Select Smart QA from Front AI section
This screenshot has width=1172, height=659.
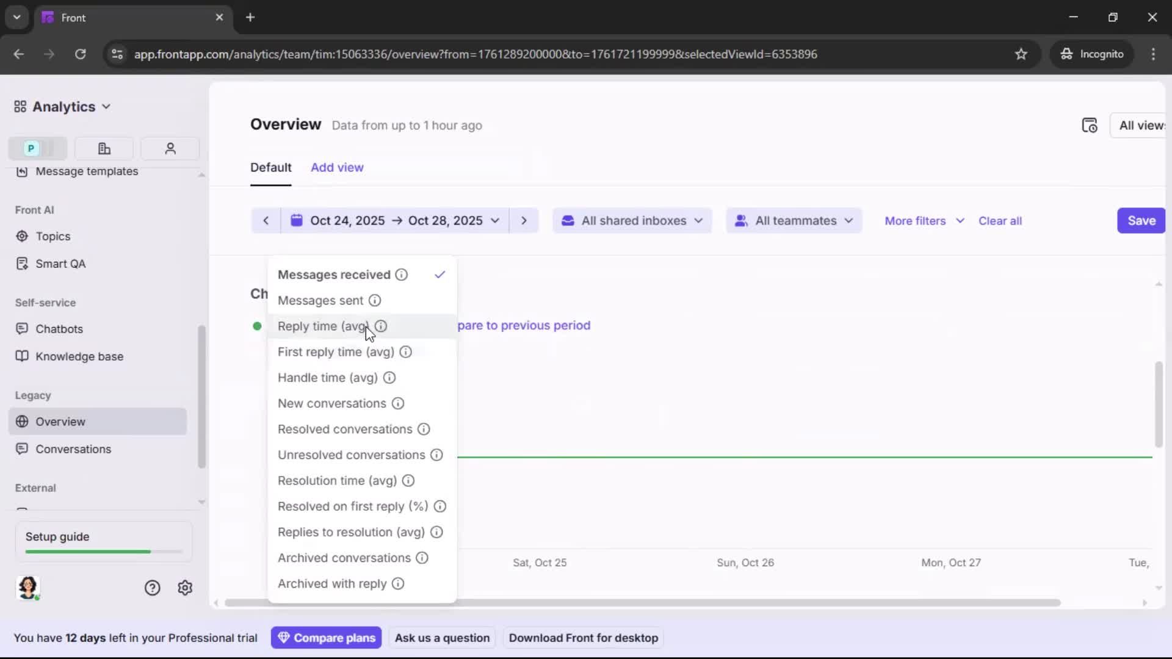59,264
